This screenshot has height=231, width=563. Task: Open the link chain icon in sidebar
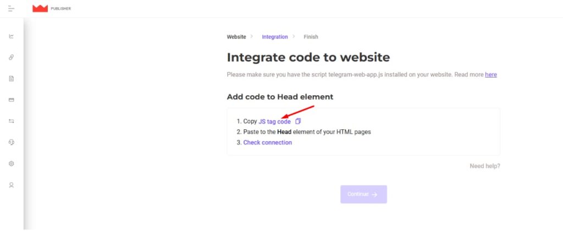coord(11,58)
